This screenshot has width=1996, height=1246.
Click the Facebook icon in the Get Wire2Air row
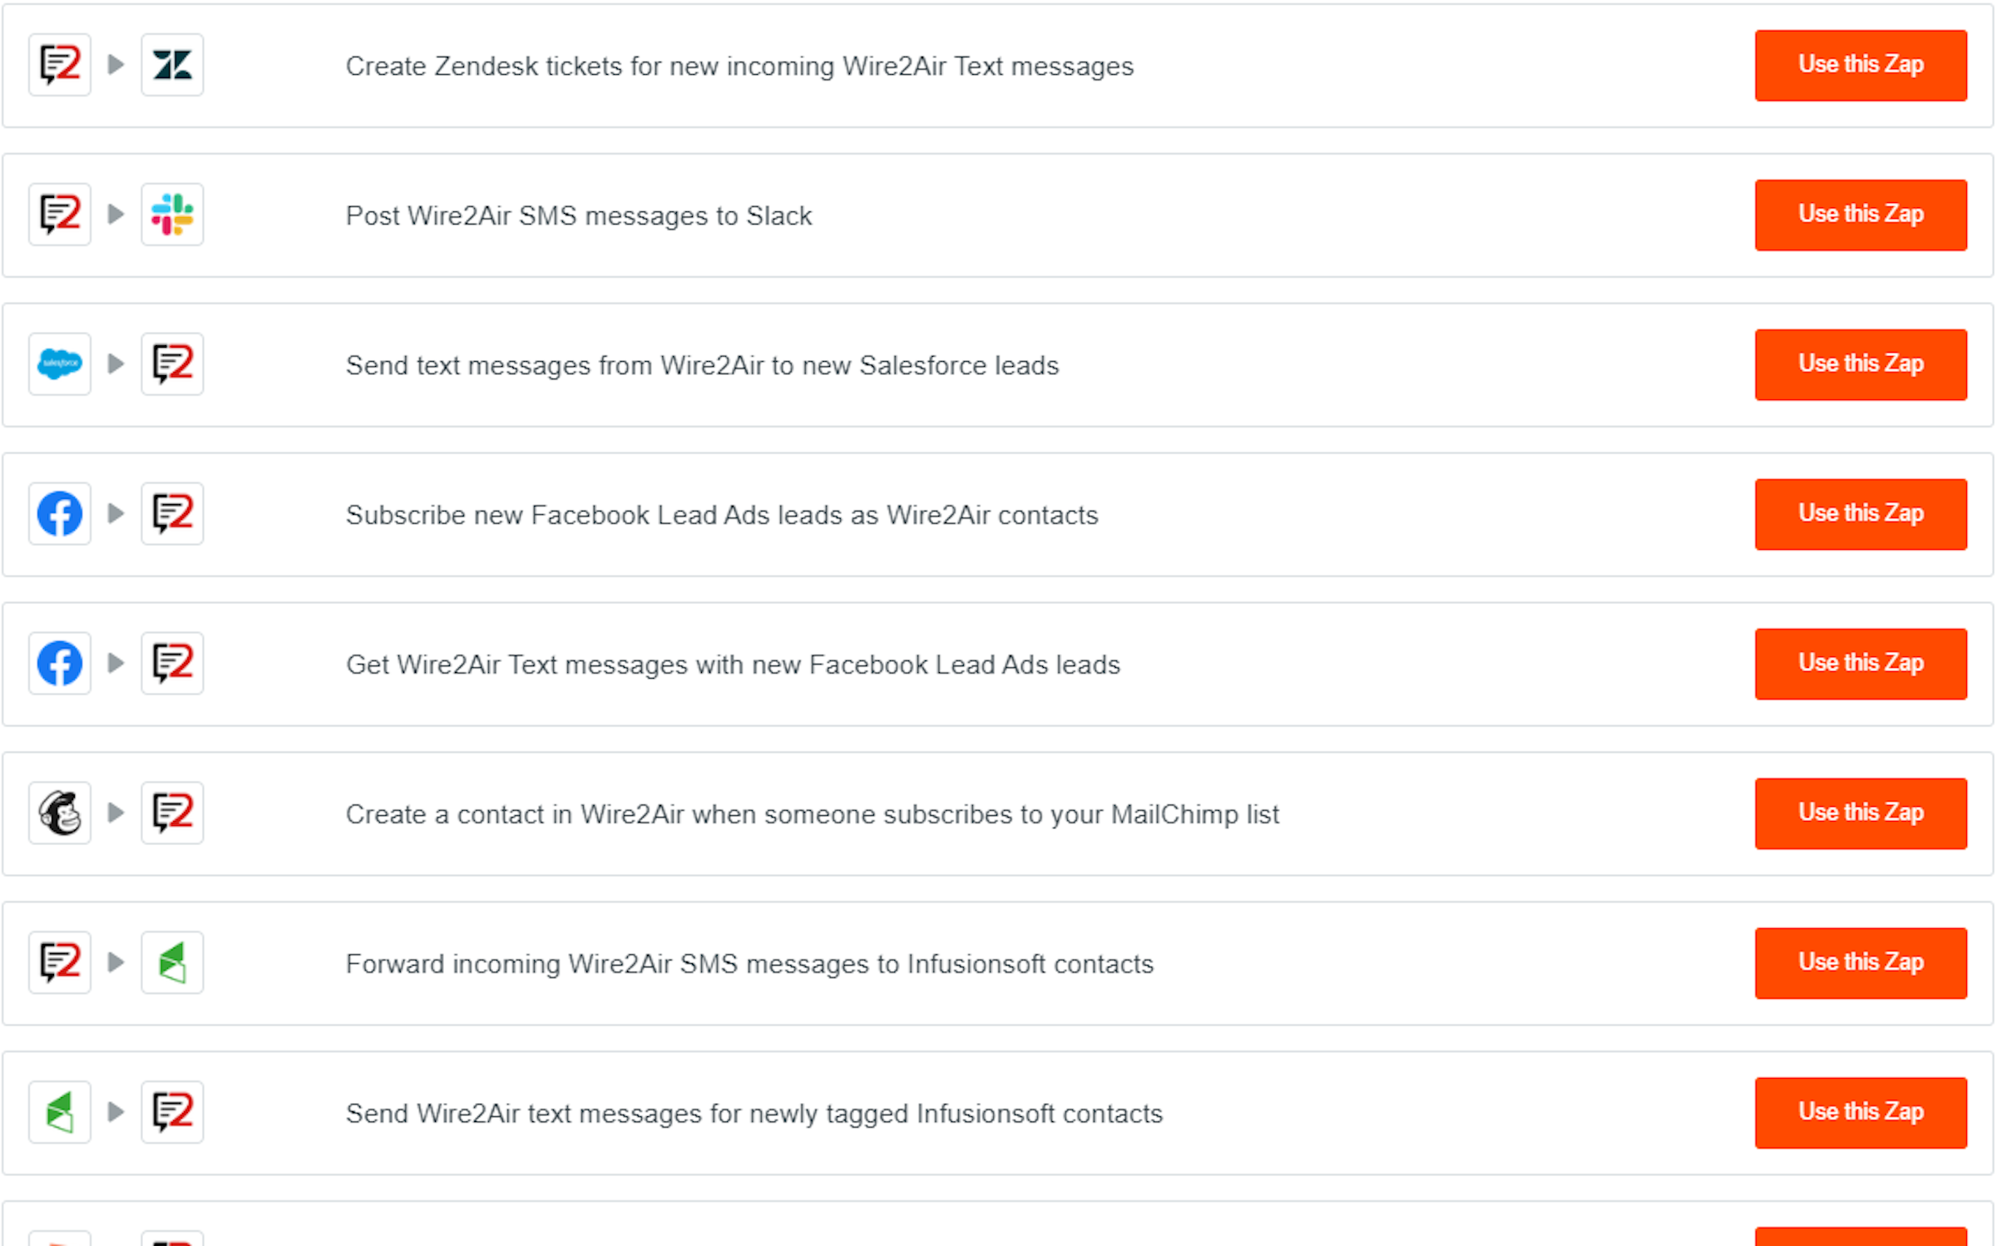tap(59, 663)
